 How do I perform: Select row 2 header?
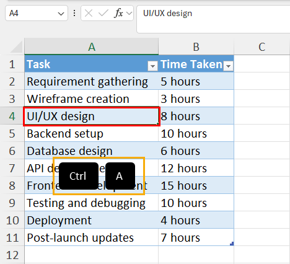pyautogui.click(x=12, y=81)
